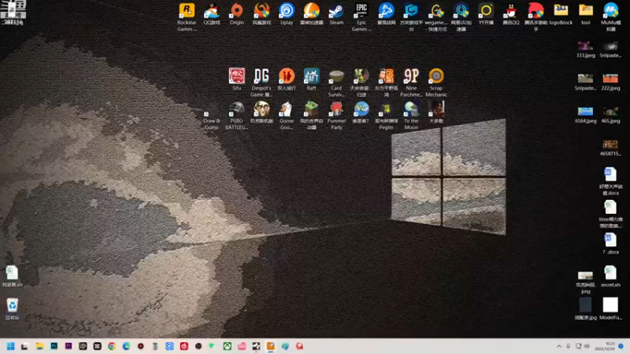Open the Rockstar Games launcher shortcut
Image resolution: width=630 pixels, height=354 pixels.
pyautogui.click(x=187, y=17)
